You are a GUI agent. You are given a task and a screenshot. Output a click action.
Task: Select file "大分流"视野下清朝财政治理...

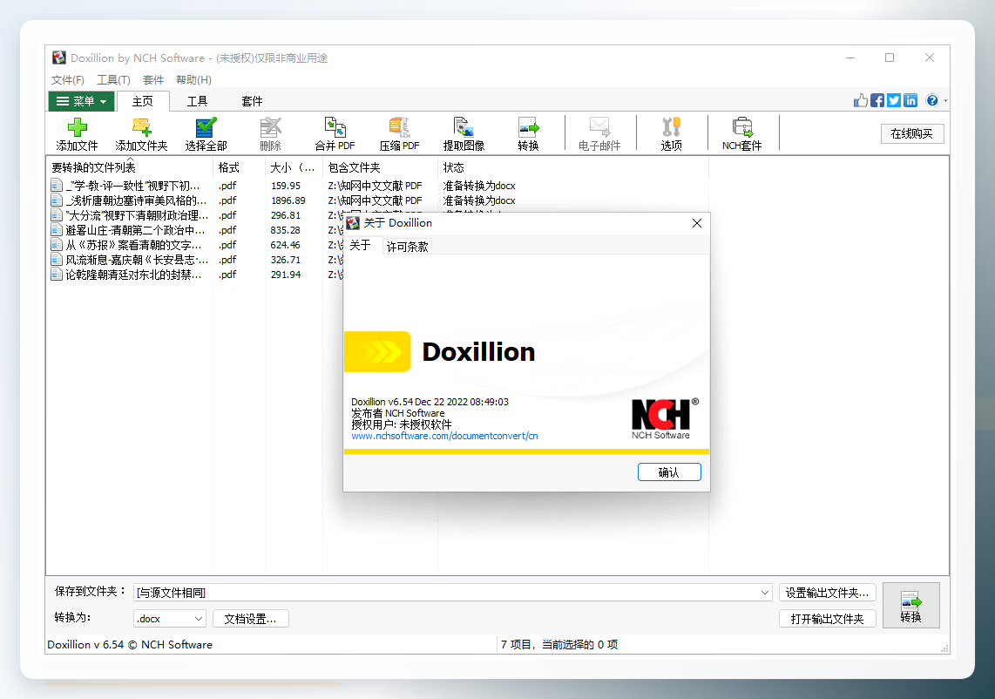coord(137,215)
